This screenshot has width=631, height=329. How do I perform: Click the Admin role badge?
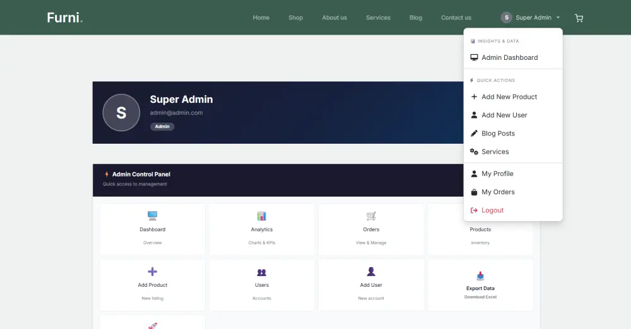pyautogui.click(x=162, y=126)
